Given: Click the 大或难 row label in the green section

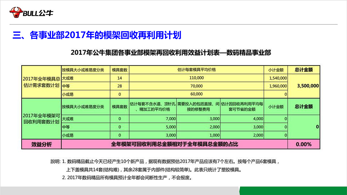Looking at the screenshot, I should point(86,119).
